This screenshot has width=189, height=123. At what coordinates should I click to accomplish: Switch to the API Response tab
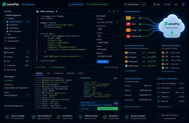tap(58, 73)
